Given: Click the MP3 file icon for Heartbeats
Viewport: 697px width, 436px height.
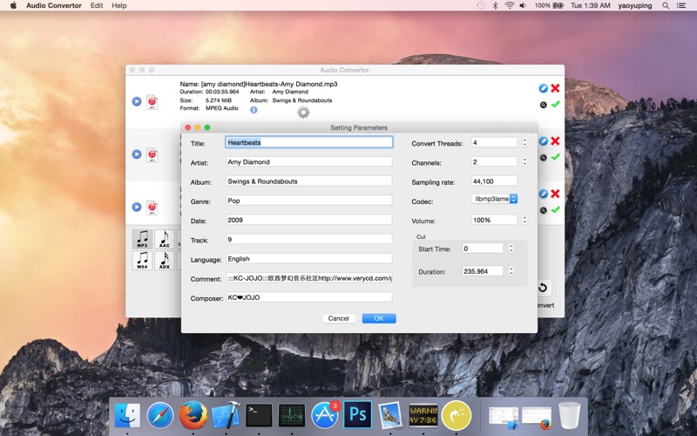Looking at the screenshot, I should 152,102.
